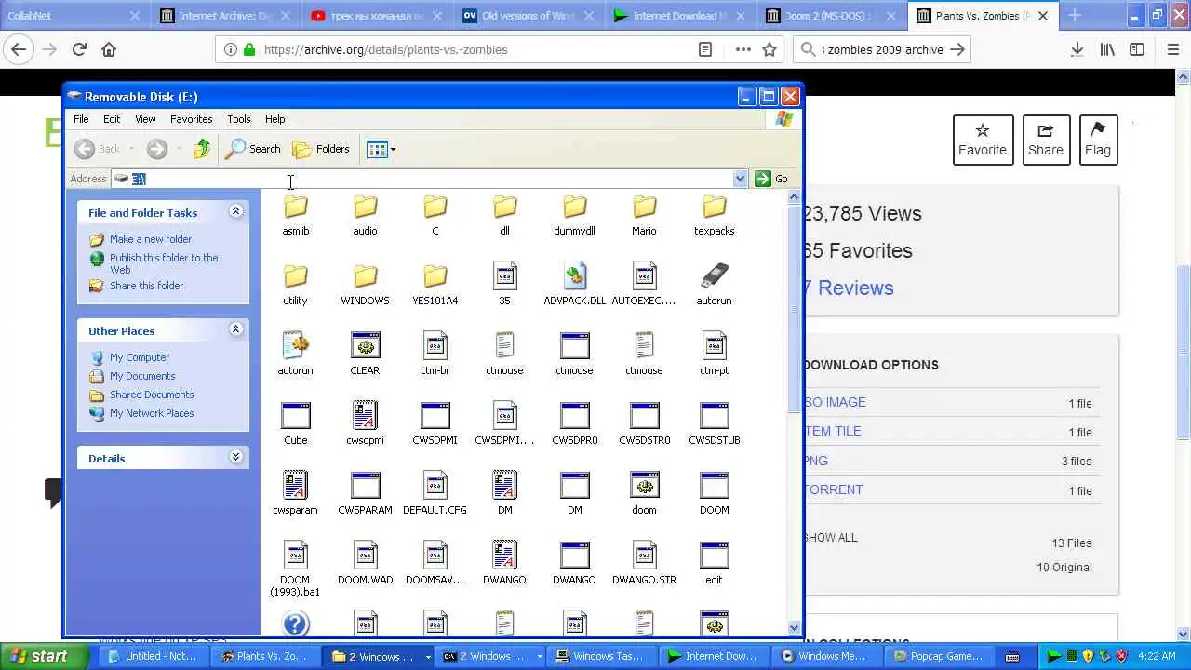Select the Mario folder

644,216
